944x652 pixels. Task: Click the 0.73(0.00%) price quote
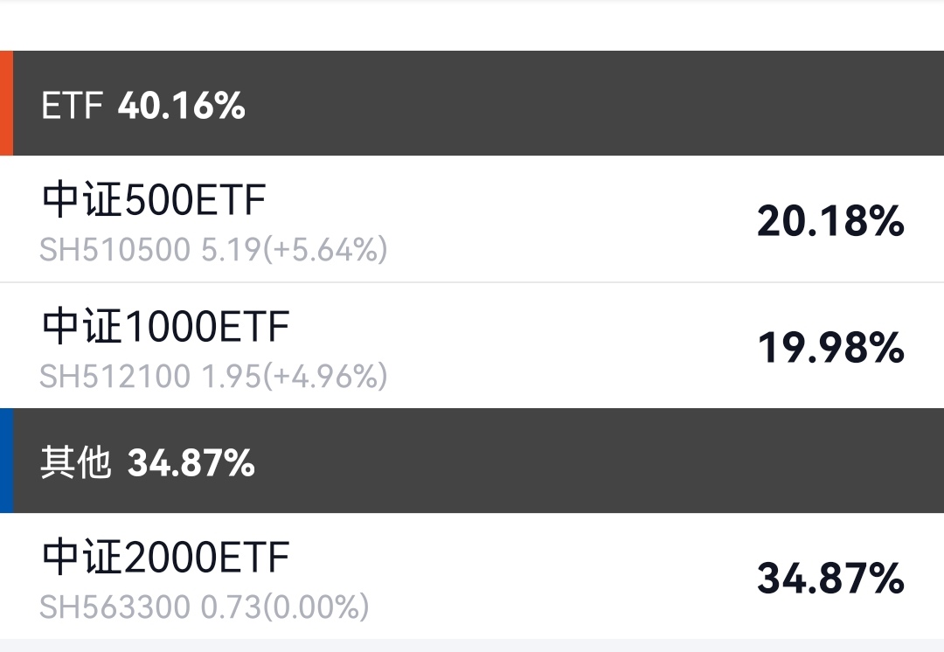(285, 607)
